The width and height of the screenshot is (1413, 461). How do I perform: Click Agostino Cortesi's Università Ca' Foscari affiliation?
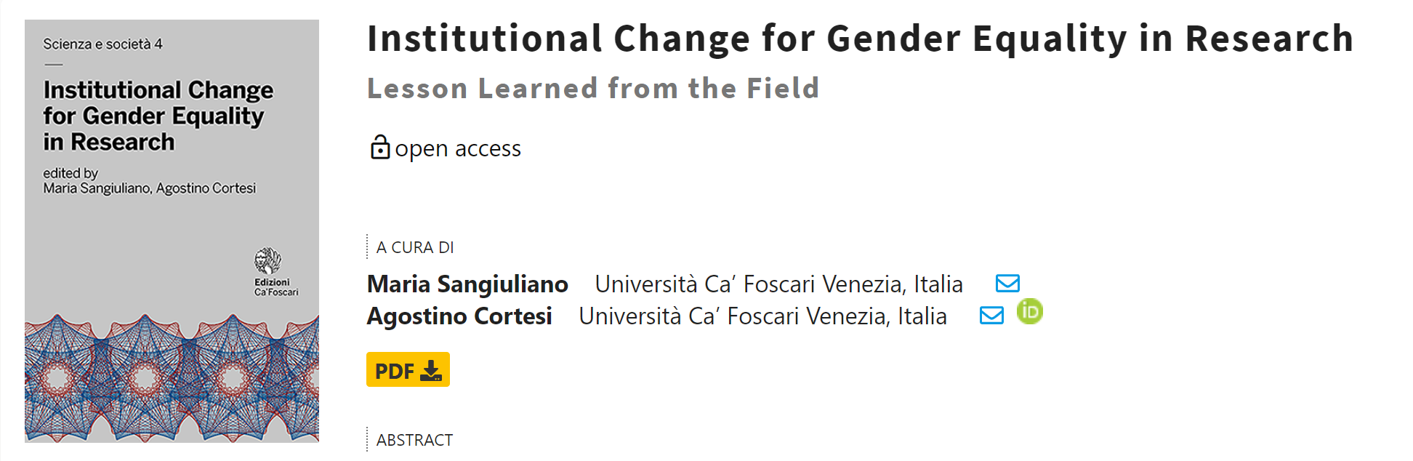762,316
